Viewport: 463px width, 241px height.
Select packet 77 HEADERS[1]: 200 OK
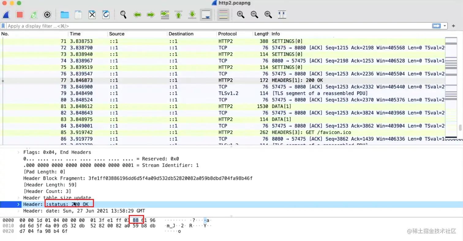click(x=222, y=80)
